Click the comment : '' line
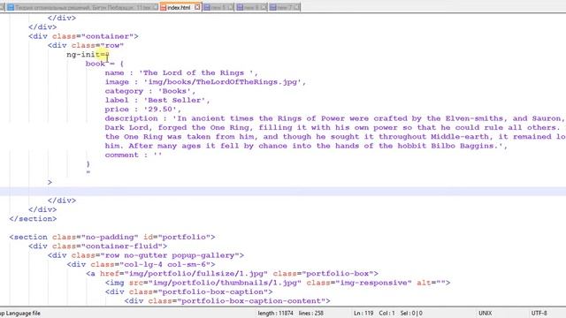 (x=134, y=155)
